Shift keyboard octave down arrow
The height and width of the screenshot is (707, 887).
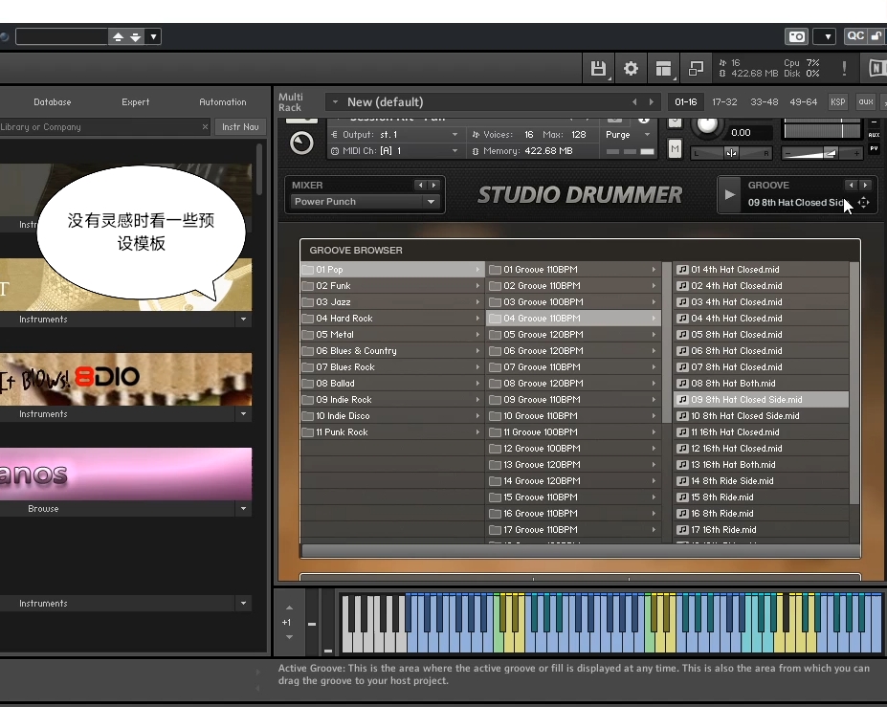click(x=289, y=637)
